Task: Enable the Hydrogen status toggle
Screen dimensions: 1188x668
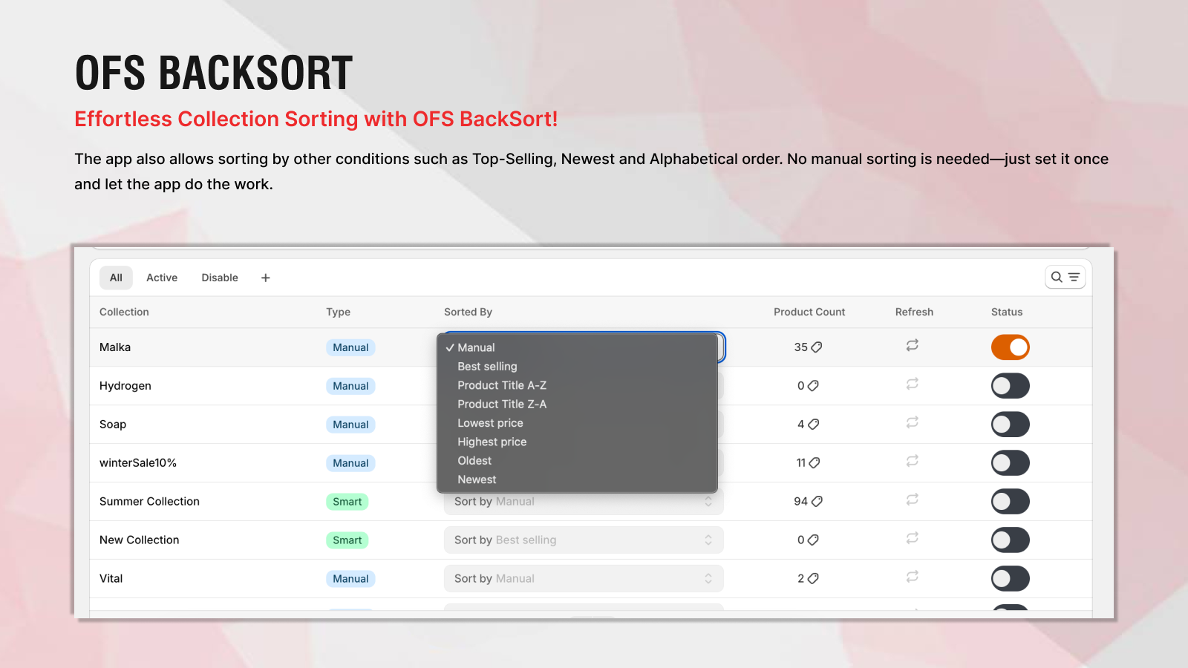Action: pyautogui.click(x=1010, y=385)
